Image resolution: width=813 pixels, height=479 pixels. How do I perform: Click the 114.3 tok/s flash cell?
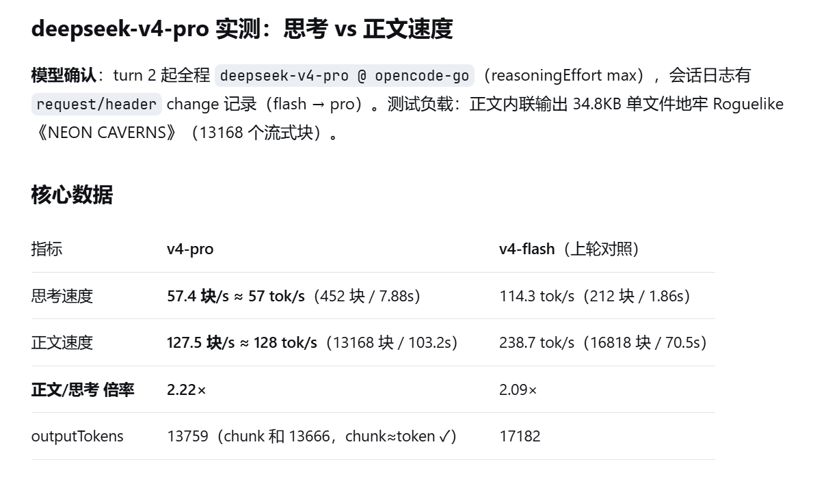tap(595, 296)
